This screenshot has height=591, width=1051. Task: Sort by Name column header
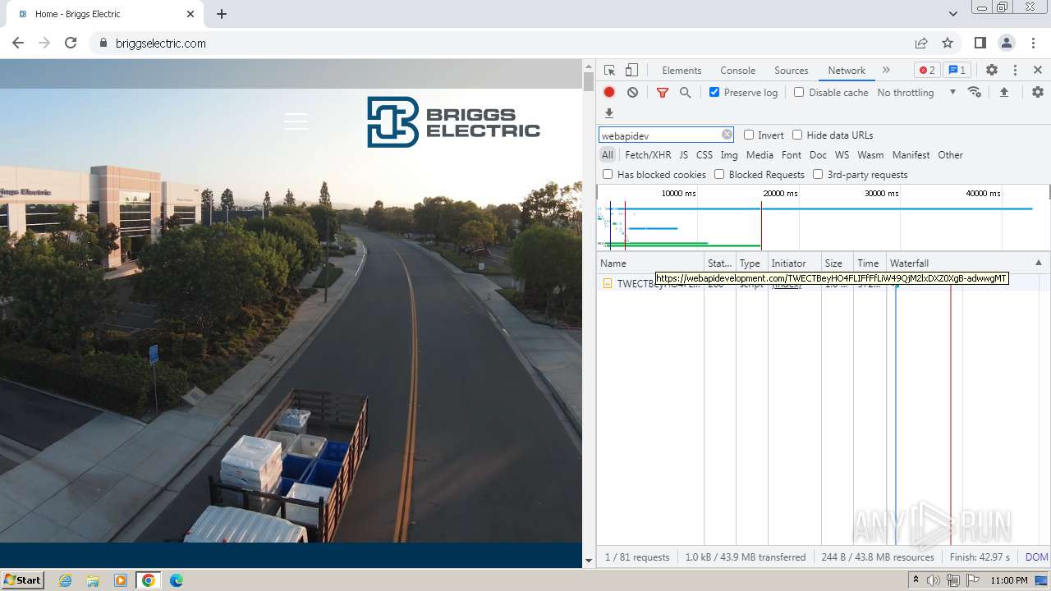point(650,263)
